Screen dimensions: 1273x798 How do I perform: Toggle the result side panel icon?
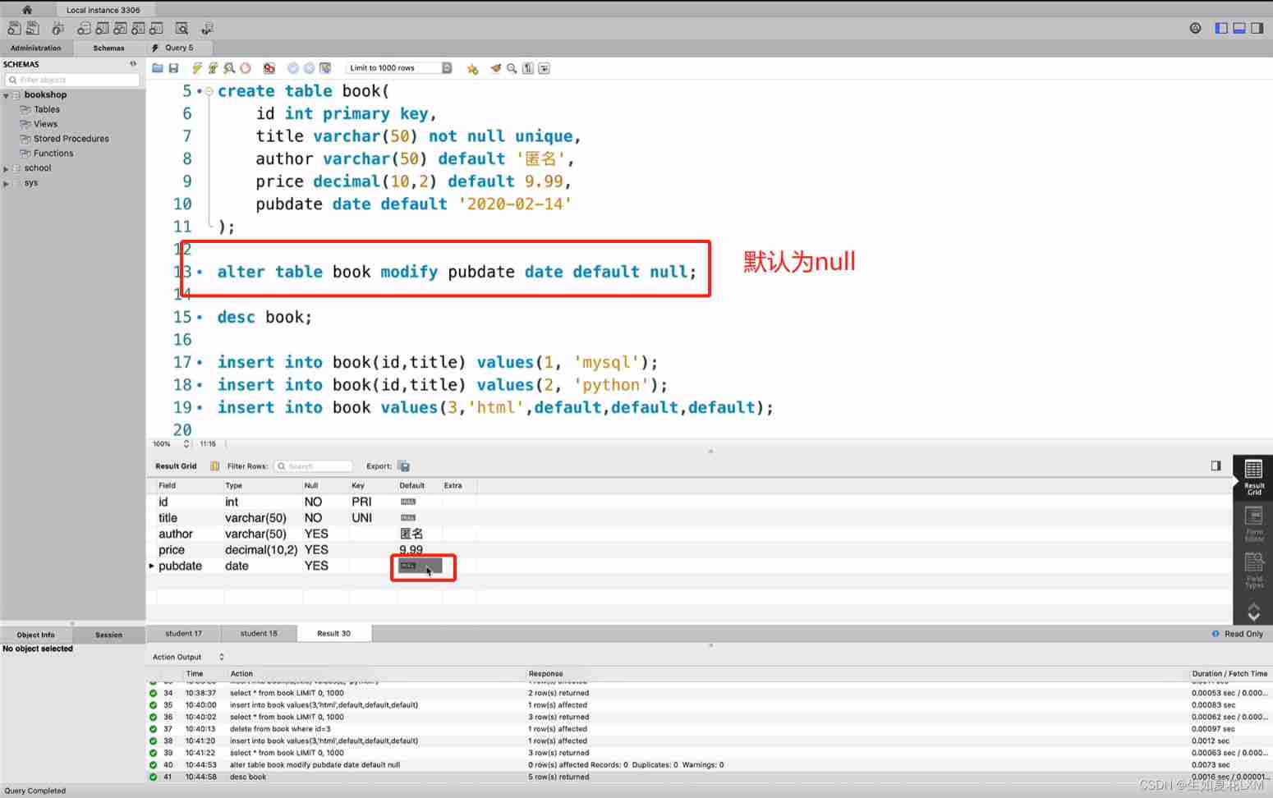coord(1216,465)
